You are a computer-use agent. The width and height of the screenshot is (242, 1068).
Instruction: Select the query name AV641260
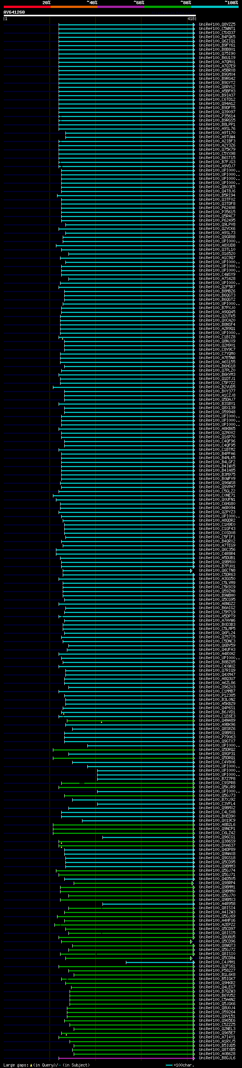14,12
